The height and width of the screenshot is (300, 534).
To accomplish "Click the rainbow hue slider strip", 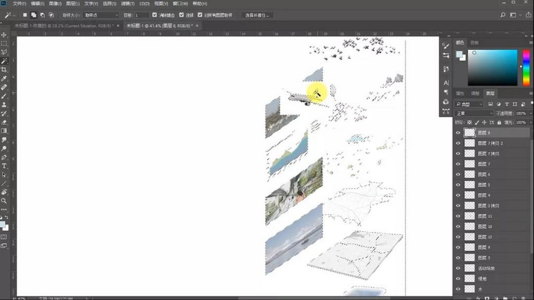I will pos(526,68).
